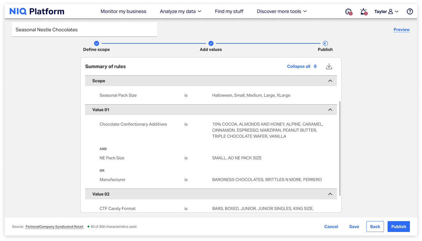Open the dashboard gauge notifications icon
The height and width of the screenshot is (241, 422).
pyautogui.click(x=349, y=12)
